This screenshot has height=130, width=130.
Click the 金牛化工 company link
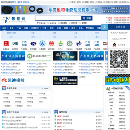5,64
